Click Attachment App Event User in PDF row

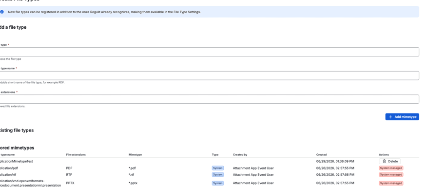coord(253,168)
